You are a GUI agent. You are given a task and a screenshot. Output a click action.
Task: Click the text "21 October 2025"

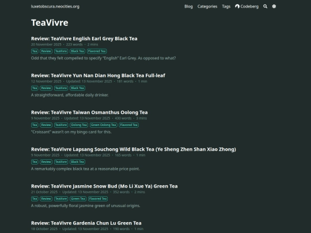(x=44, y=192)
